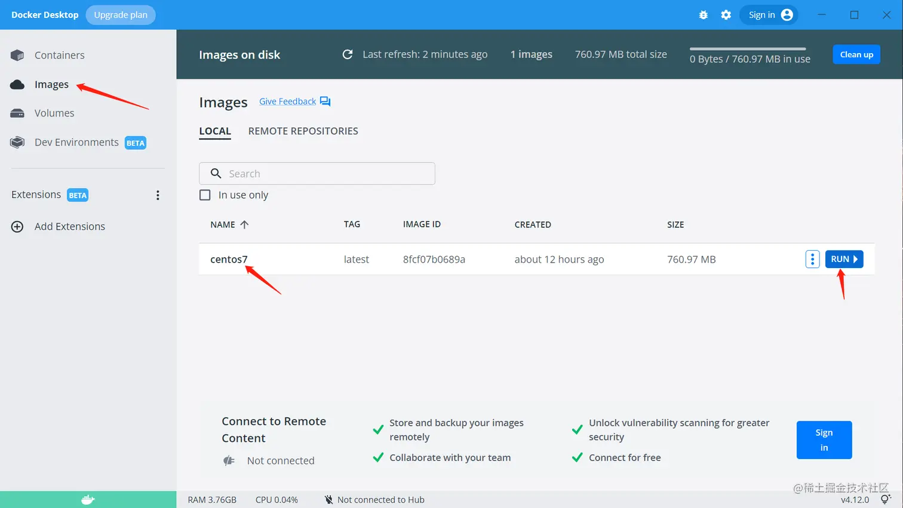Open Dev Environments in the sidebar
The width and height of the screenshot is (903, 508).
pyautogui.click(x=76, y=142)
